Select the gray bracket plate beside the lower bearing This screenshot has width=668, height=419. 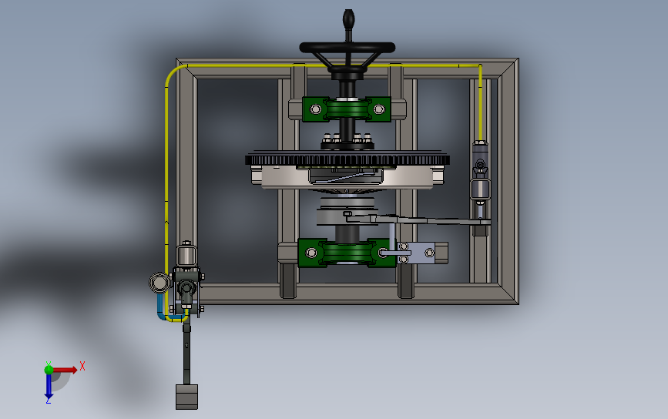(x=420, y=253)
